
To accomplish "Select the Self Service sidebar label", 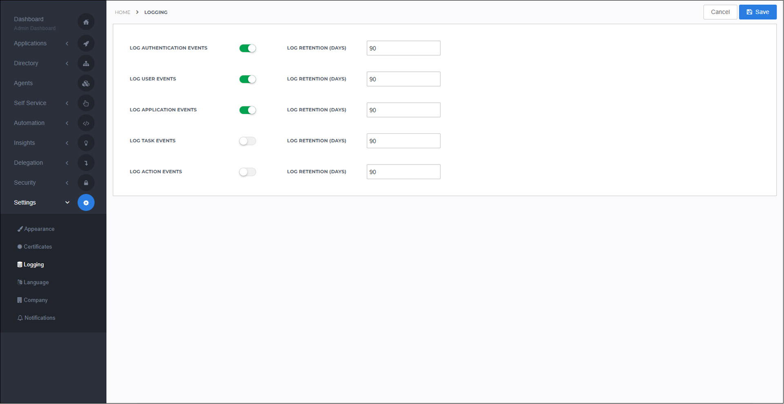I will click(30, 103).
